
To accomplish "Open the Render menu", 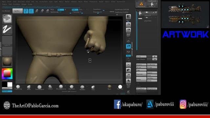I will pos(101,2).
